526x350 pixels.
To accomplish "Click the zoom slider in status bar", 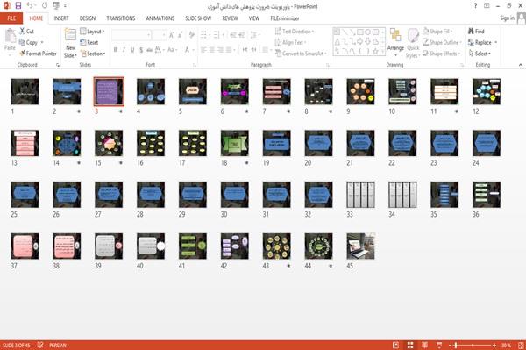I will 472,346.
